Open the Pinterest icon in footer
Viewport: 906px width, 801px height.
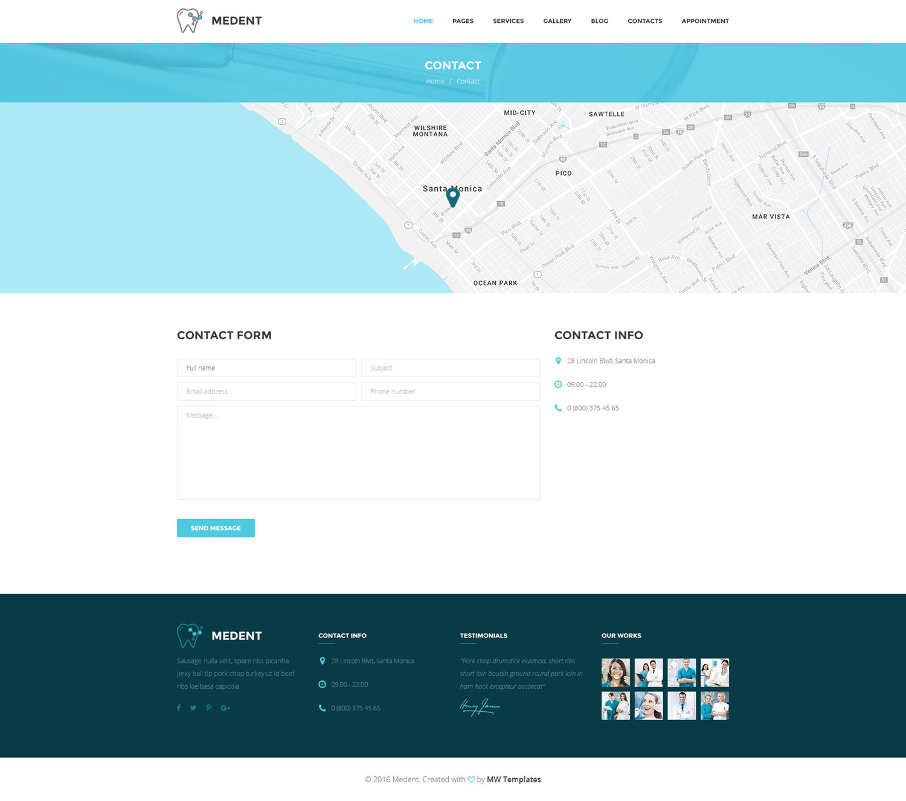208,708
